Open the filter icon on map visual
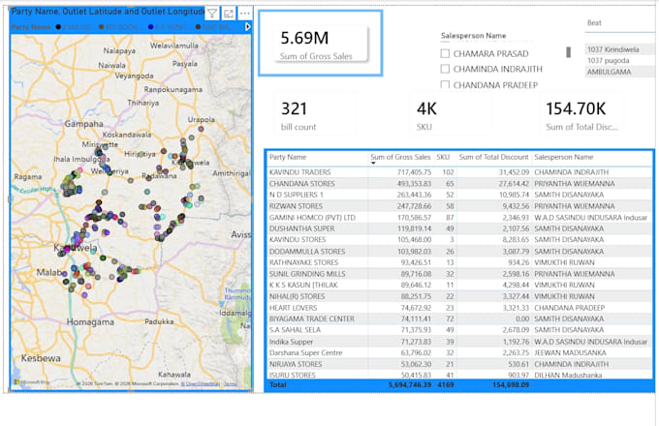 (212, 14)
